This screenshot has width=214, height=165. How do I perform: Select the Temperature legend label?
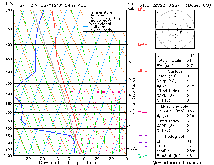point(101,12)
